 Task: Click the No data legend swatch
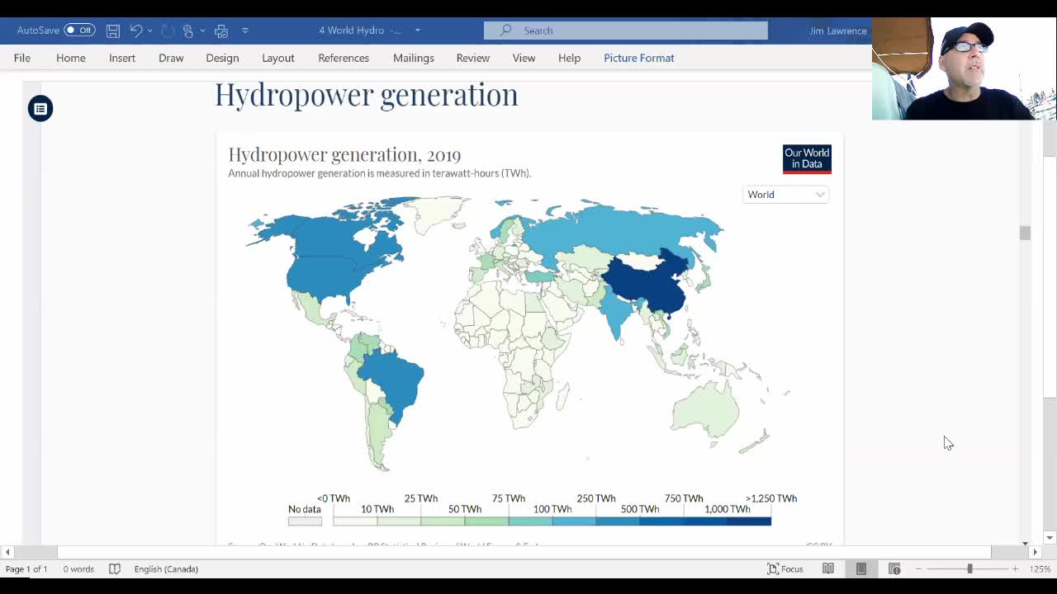coord(305,521)
